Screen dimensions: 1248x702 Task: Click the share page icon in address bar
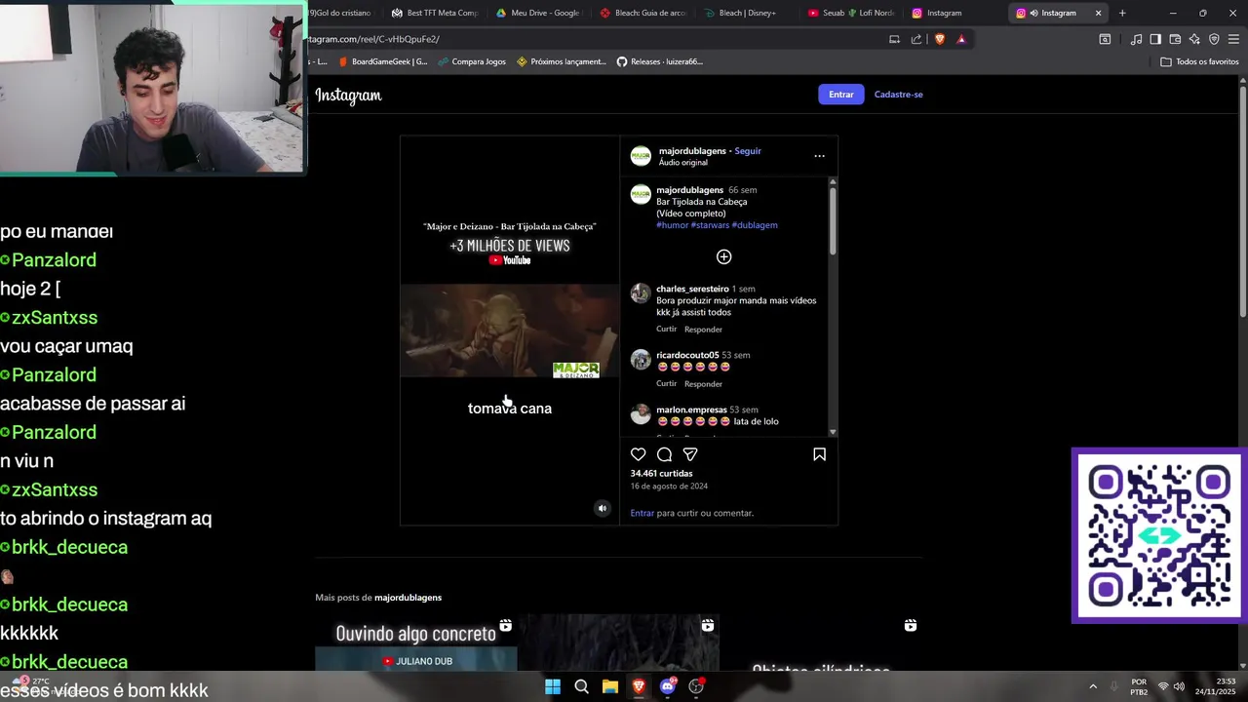coord(916,39)
